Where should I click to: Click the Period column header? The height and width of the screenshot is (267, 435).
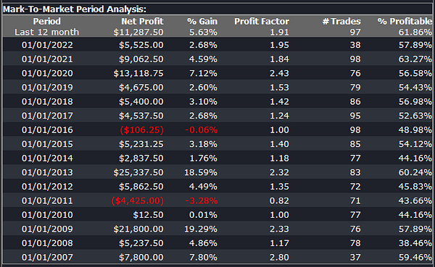[46, 21]
